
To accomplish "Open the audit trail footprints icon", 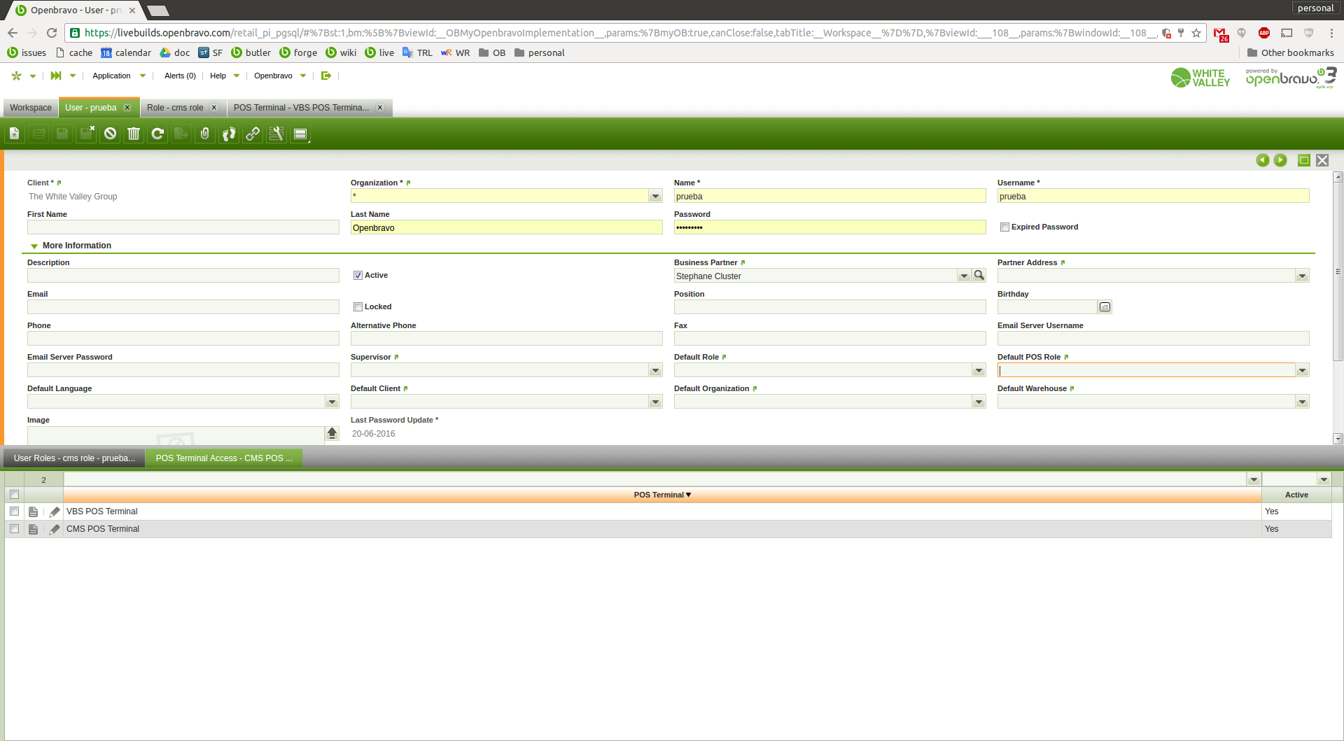I will [x=229, y=134].
